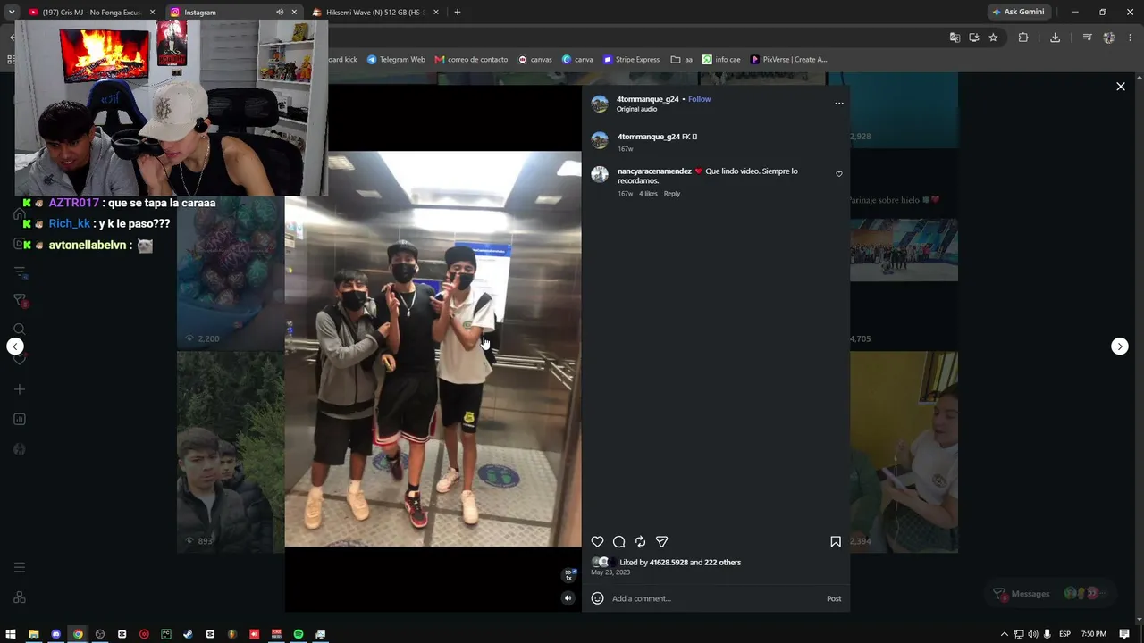View the 222 others who liked

pos(722,563)
